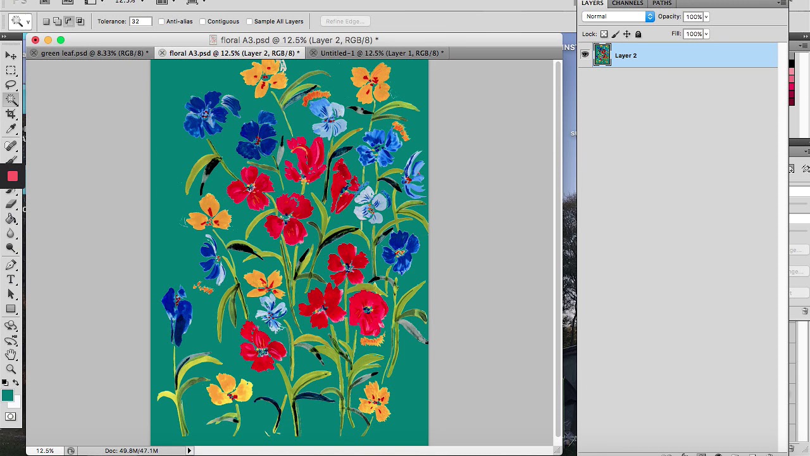Image resolution: width=810 pixels, height=456 pixels.
Task: Toggle Lock position
Action: (x=626, y=34)
